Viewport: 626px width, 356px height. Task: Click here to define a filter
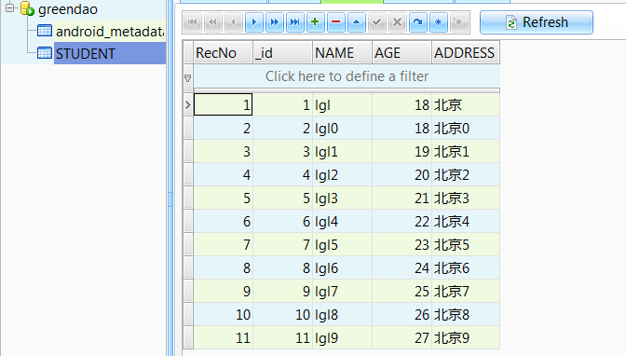pyautogui.click(x=347, y=76)
